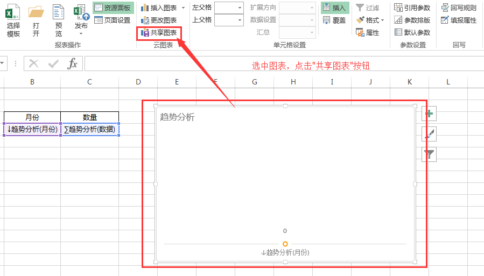484x276 pixels.
Task: Click the chart axis label ↓趋势分析(月份)
Action: click(x=285, y=252)
